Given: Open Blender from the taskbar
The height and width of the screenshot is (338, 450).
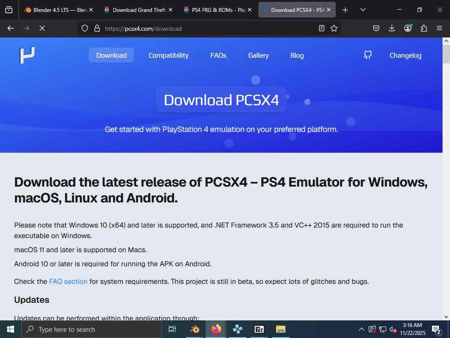Looking at the screenshot, I should (195, 329).
